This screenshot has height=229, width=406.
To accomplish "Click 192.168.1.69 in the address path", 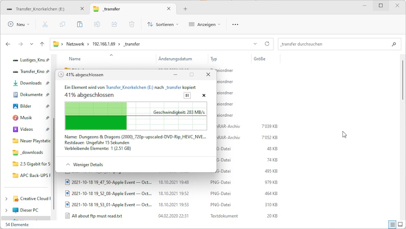I will [104, 44].
